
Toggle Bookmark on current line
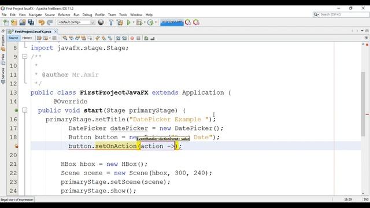pos(110,38)
